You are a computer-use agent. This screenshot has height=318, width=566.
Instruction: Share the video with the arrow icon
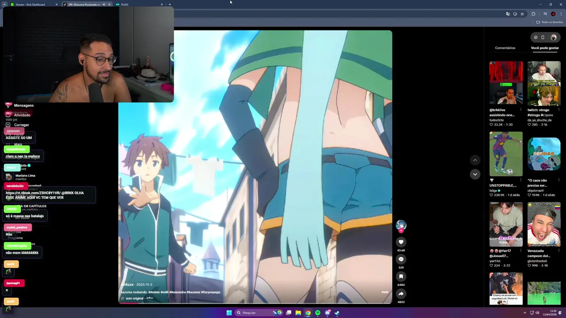coord(401,294)
